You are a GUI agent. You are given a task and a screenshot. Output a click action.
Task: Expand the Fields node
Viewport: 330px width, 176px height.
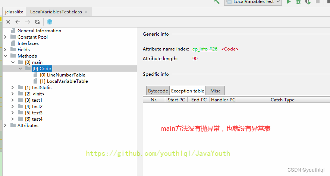coord(5,50)
